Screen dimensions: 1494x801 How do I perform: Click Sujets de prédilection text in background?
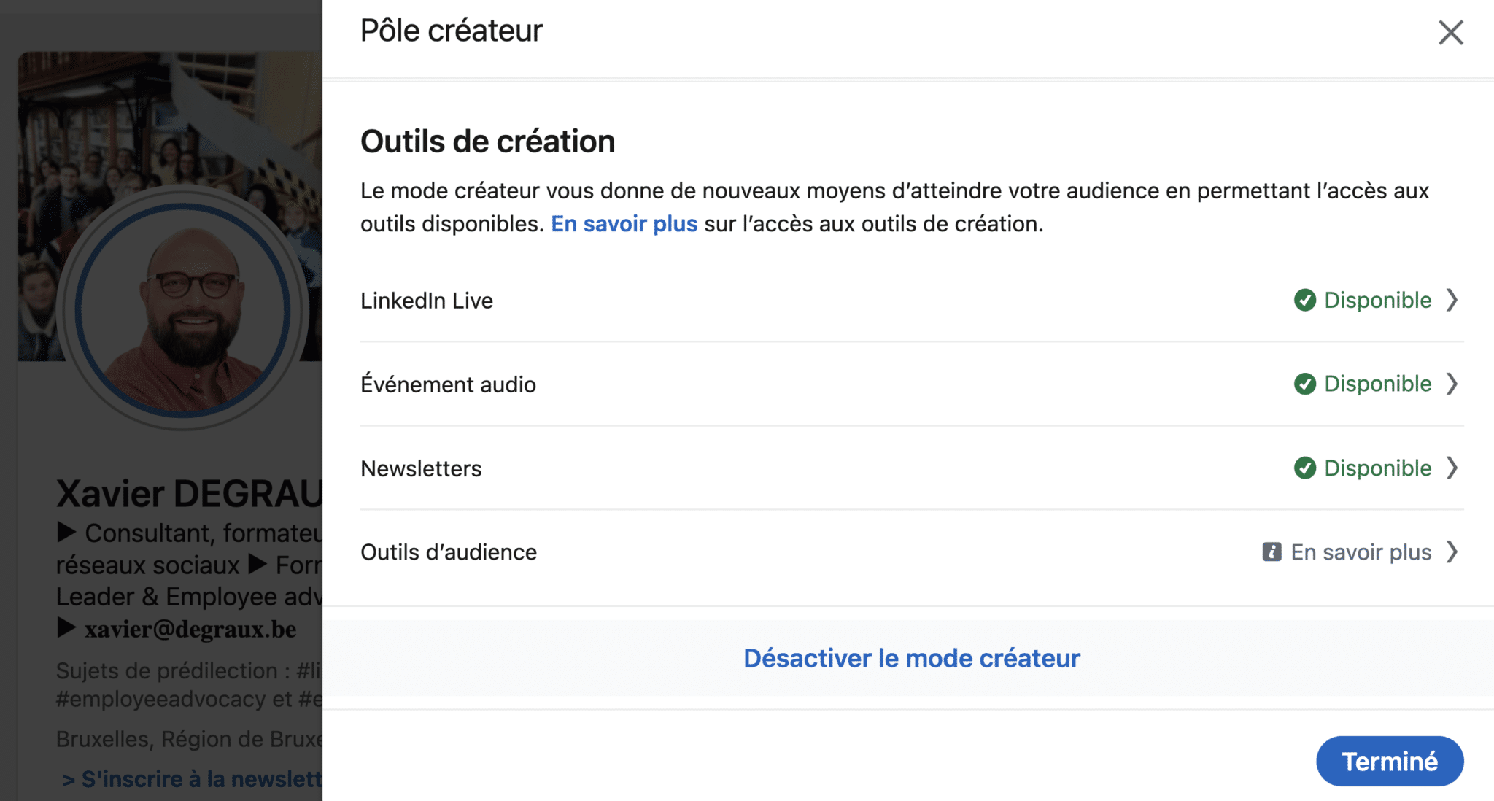point(189,670)
